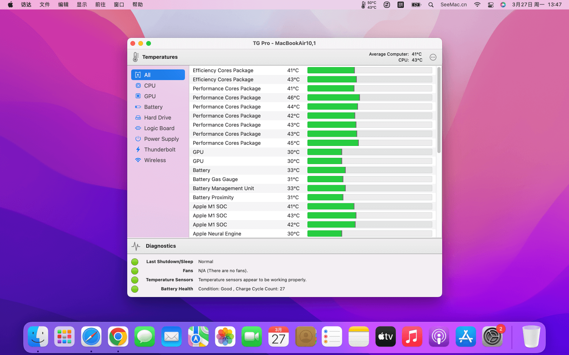Open Photos from the Dock
The height and width of the screenshot is (355, 569).
(225, 336)
